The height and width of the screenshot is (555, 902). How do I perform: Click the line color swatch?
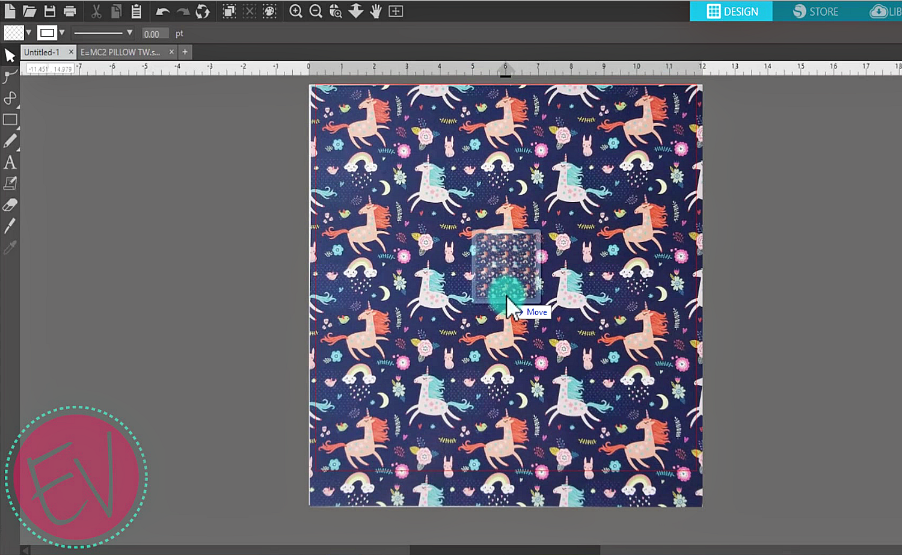tap(47, 32)
